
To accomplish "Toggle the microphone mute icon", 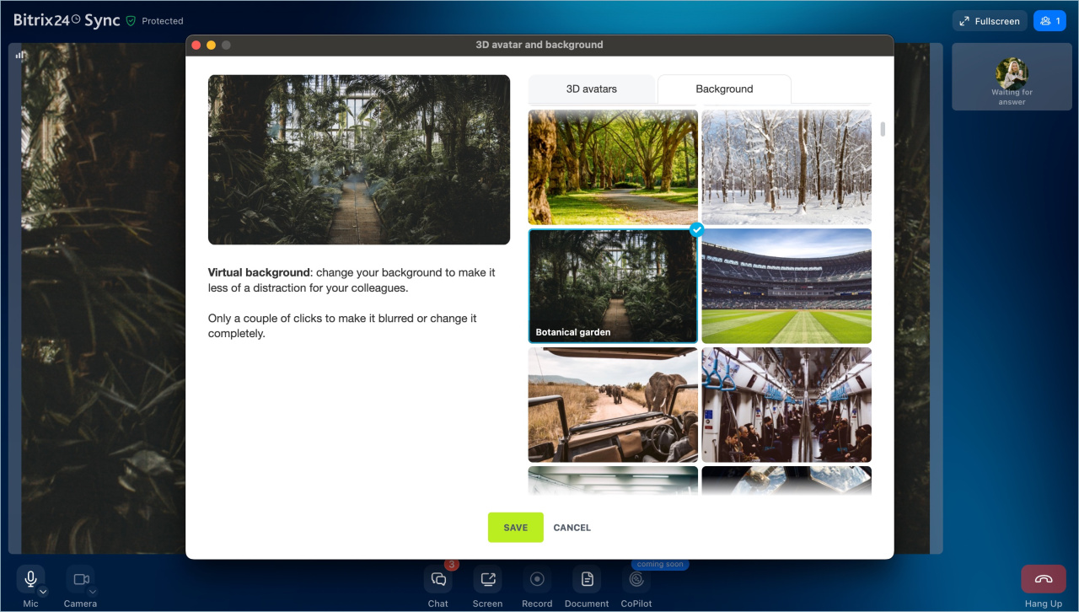I will pos(30,579).
